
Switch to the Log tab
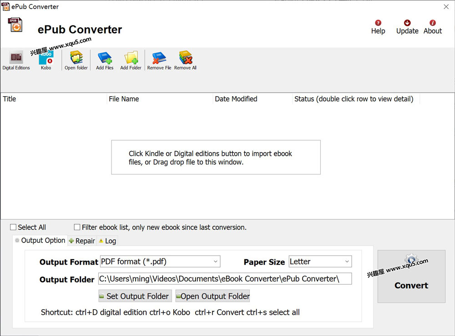pos(107,241)
